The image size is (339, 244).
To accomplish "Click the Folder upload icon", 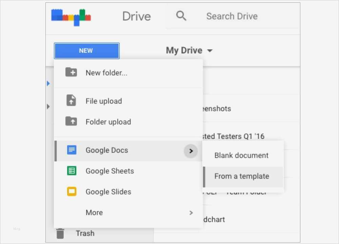I will pos(71,121).
